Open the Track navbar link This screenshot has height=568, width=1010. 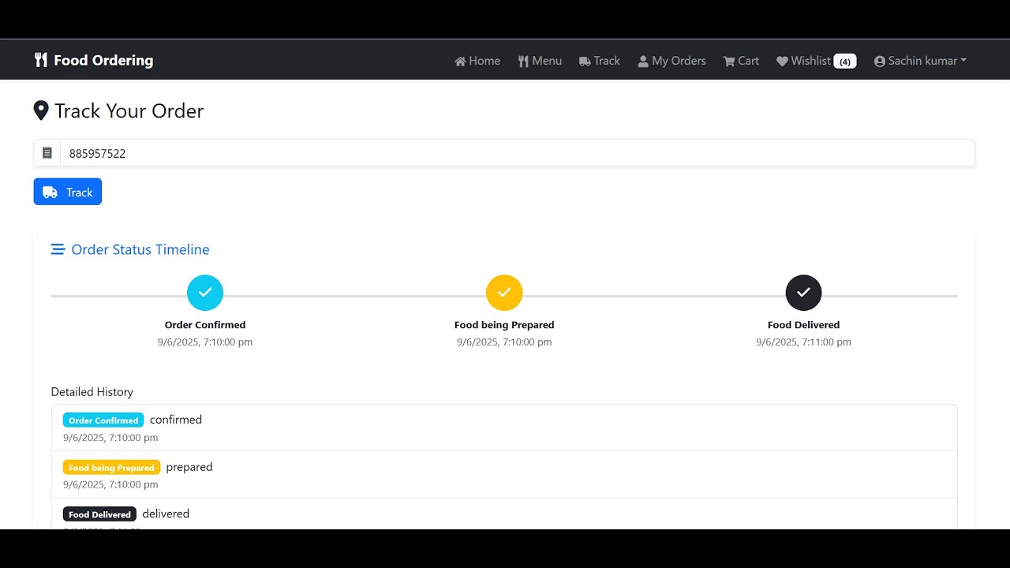(x=600, y=61)
